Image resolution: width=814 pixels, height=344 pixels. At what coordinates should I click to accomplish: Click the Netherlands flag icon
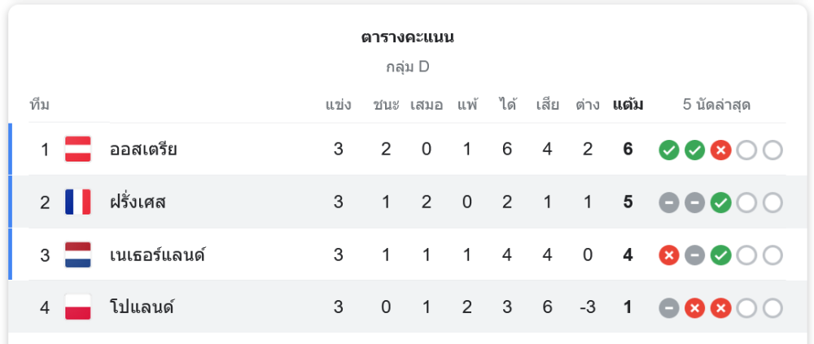point(78,255)
